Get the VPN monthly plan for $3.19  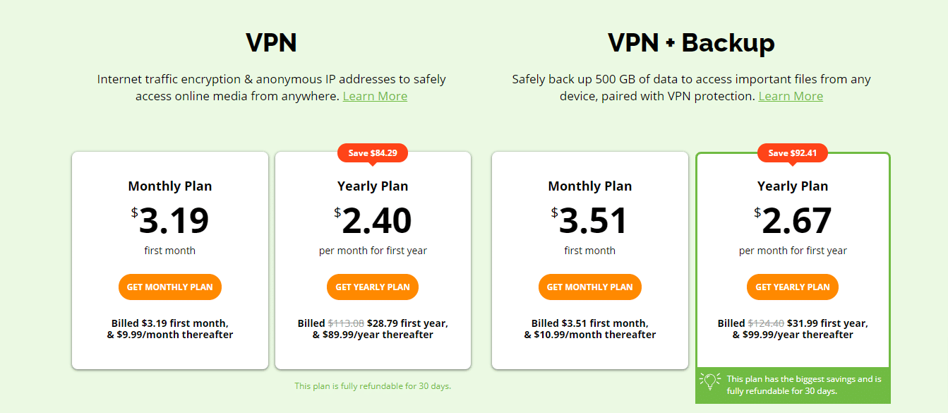(170, 287)
